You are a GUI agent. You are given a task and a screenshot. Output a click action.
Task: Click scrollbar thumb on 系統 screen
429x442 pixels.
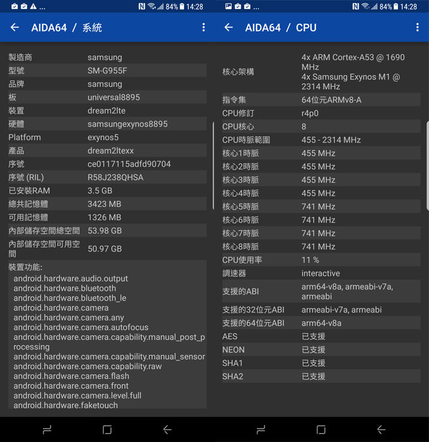213,166
